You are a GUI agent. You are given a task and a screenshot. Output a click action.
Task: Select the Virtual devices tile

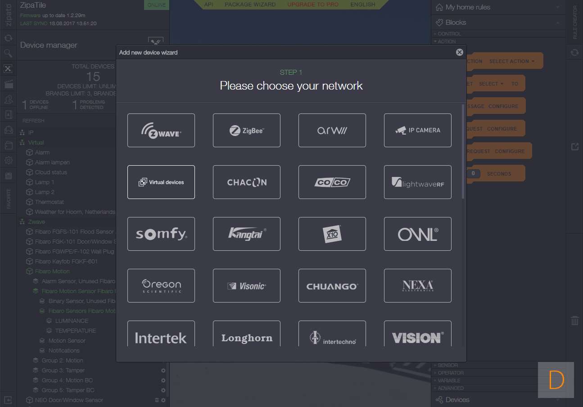(161, 182)
